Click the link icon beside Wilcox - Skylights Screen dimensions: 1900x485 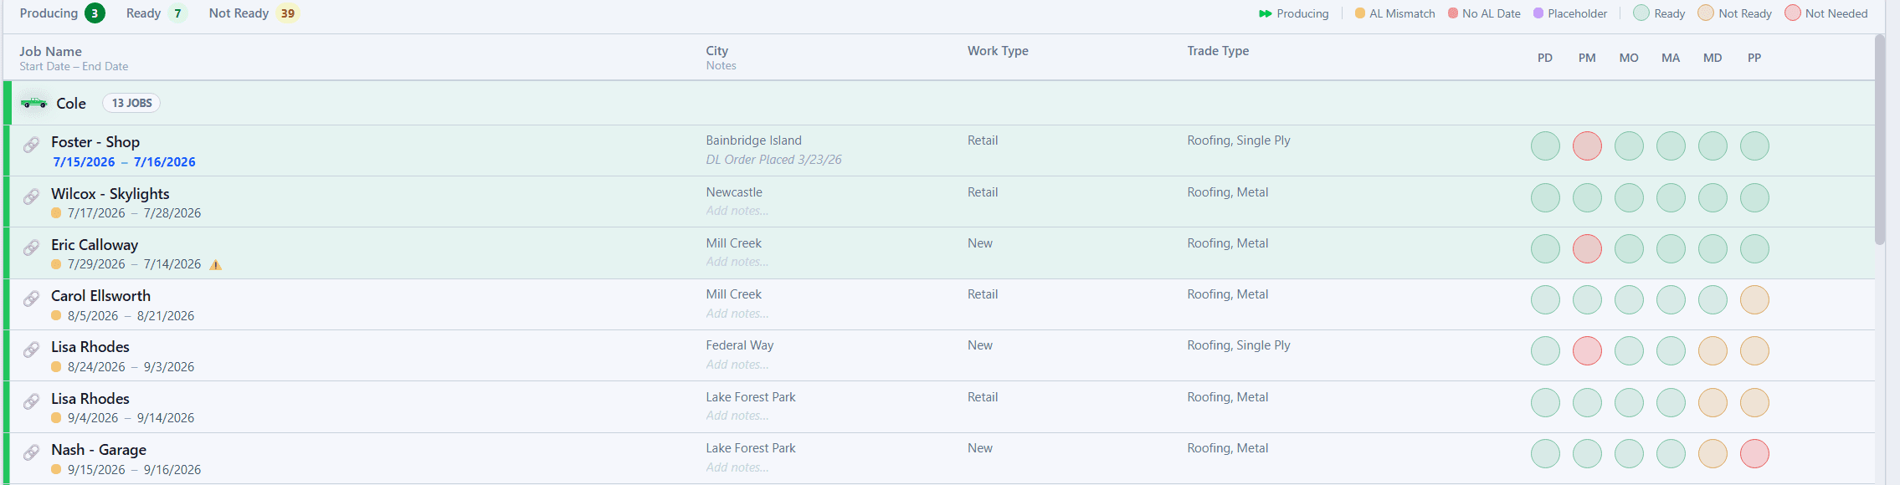pyautogui.click(x=31, y=197)
